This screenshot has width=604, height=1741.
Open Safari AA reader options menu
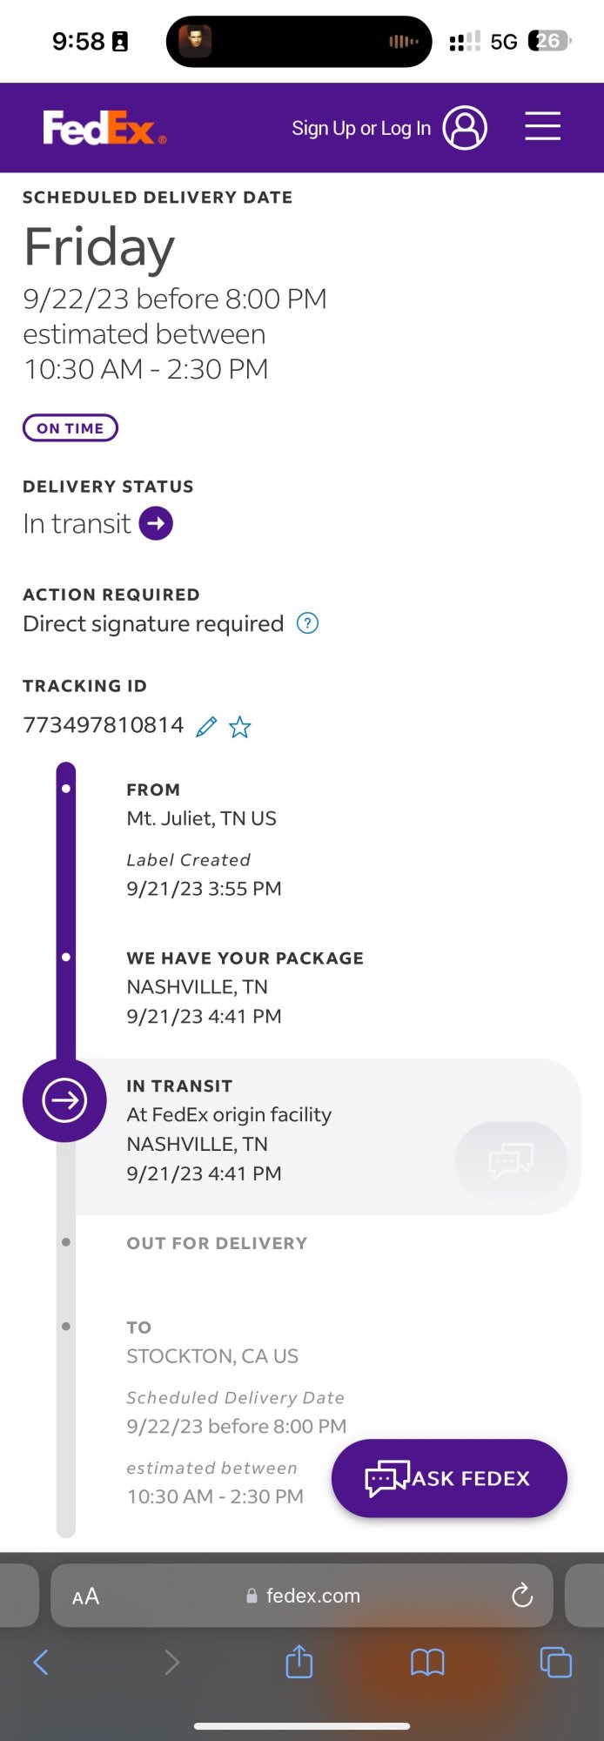[x=85, y=1596]
